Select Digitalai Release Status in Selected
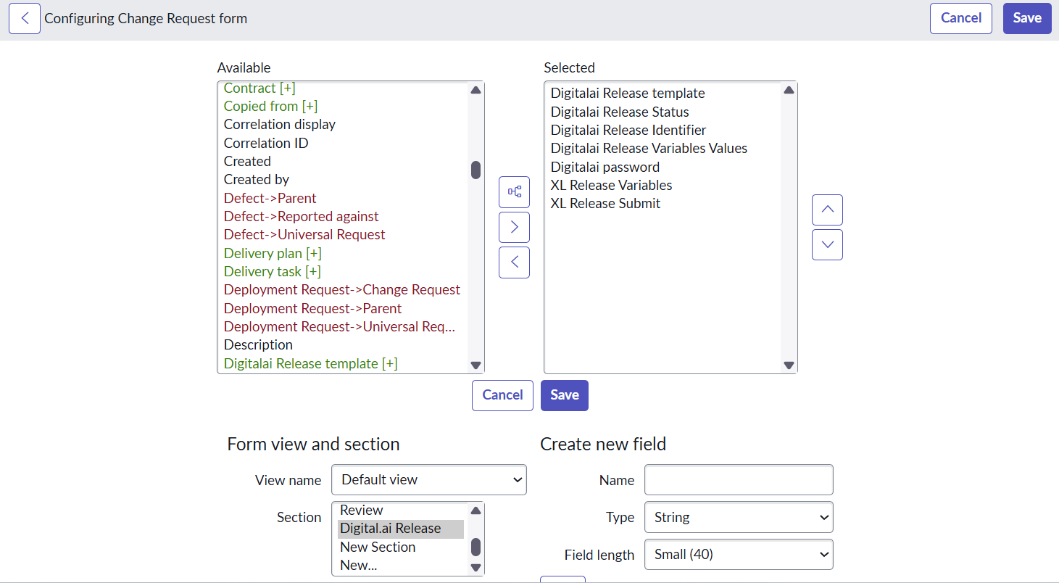 click(x=620, y=112)
